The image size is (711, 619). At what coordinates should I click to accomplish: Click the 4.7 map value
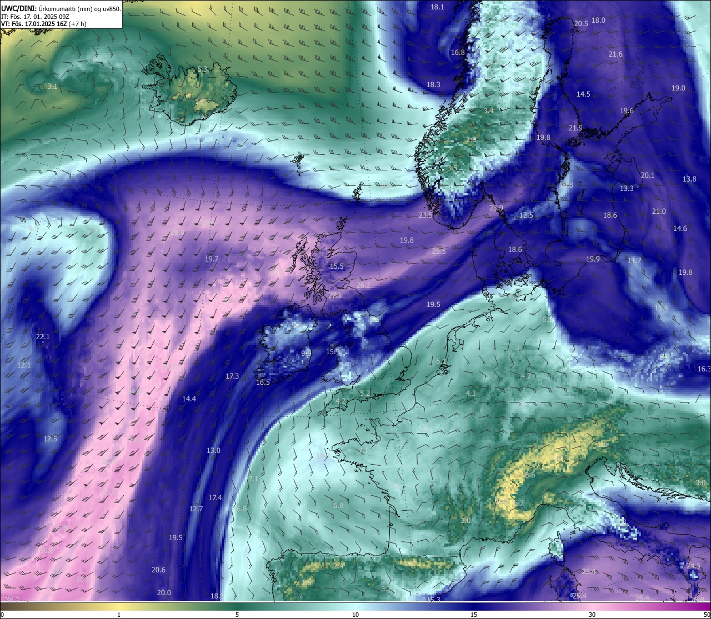tap(525, 376)
